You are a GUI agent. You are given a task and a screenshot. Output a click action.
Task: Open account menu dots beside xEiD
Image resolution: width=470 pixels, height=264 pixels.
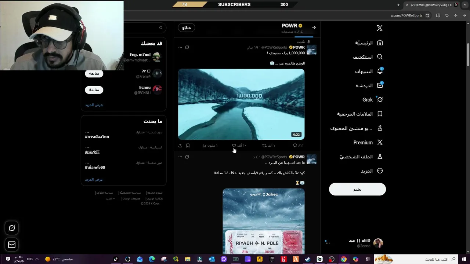(x=328, y=243)
